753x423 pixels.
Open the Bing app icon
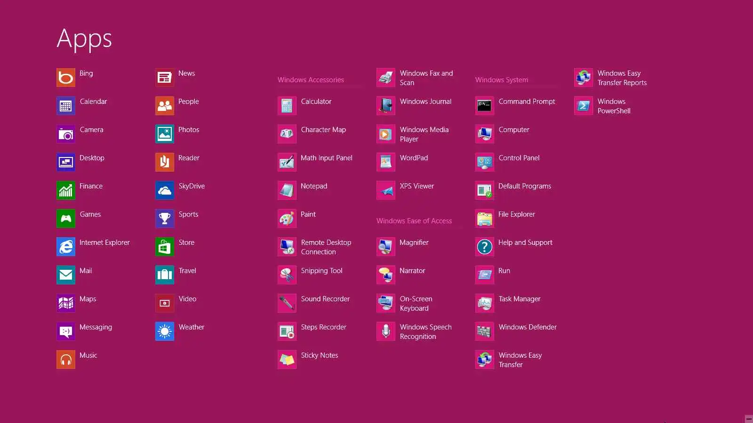click(x=66, y=78)
